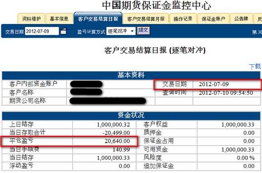This screenshot has height=173, width=262.
Task: Click the 客户内部资金账户 label
Action: [33, 84]
